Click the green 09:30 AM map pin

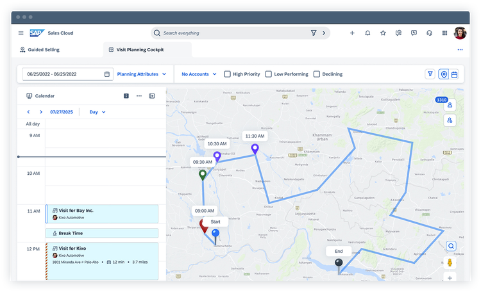coord(203,175)
